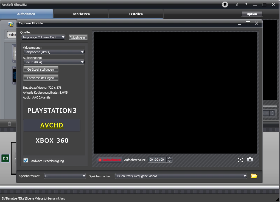
Task: Click the media import icon behind Capture Module
Action: 11,24
